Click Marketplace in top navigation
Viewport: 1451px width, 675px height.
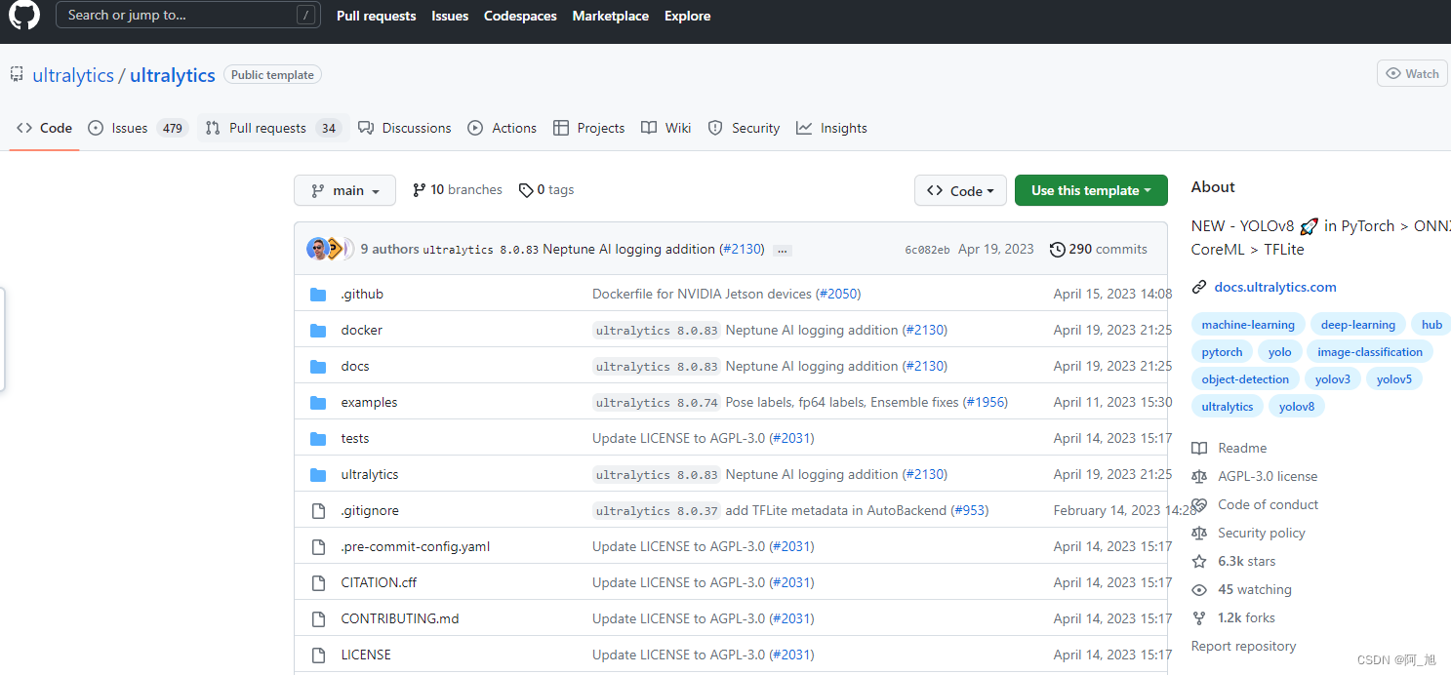(x=611, y=16)
